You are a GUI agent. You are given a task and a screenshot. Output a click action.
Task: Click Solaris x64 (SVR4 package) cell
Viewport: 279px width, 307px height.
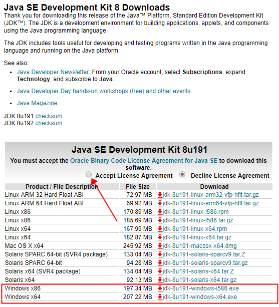point(62,271)
